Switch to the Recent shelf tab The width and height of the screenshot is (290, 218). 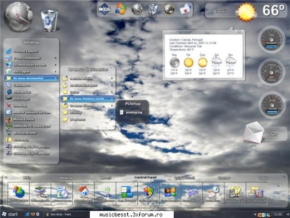click(106, 178)
